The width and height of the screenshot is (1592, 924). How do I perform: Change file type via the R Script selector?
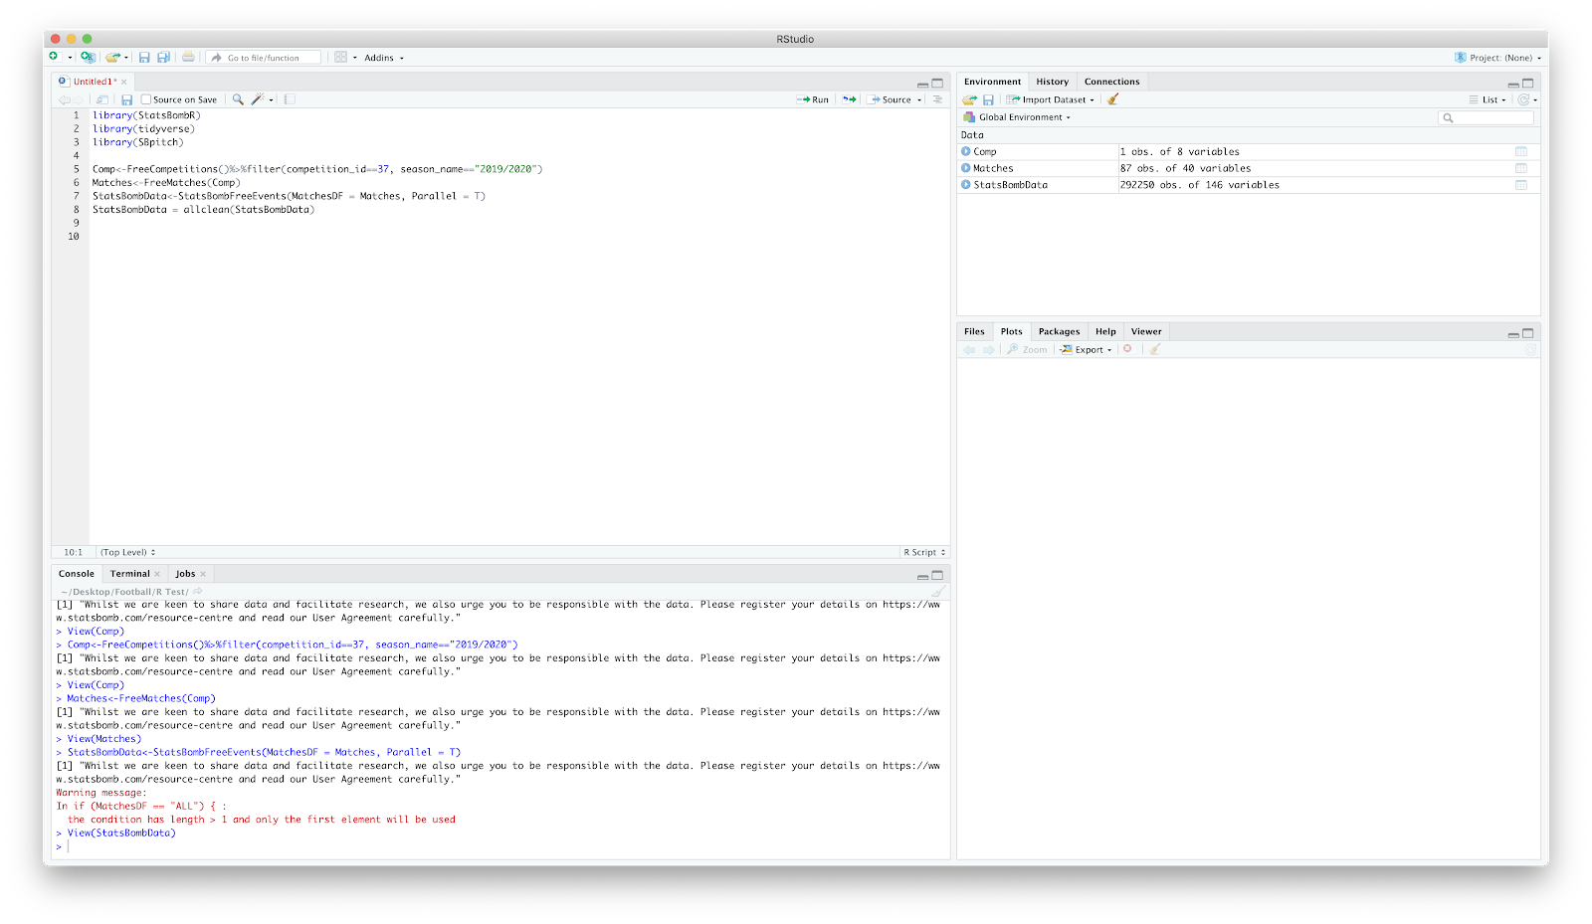pos(924,552)
